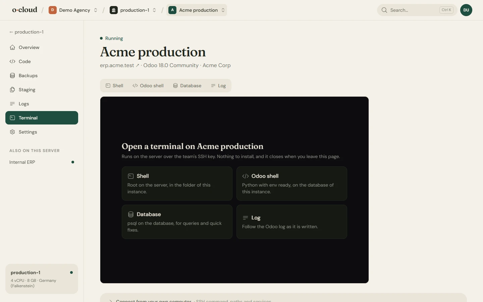Switch to the Shell tab
Viewport: 483px width, 302px height.
[115, 86]
